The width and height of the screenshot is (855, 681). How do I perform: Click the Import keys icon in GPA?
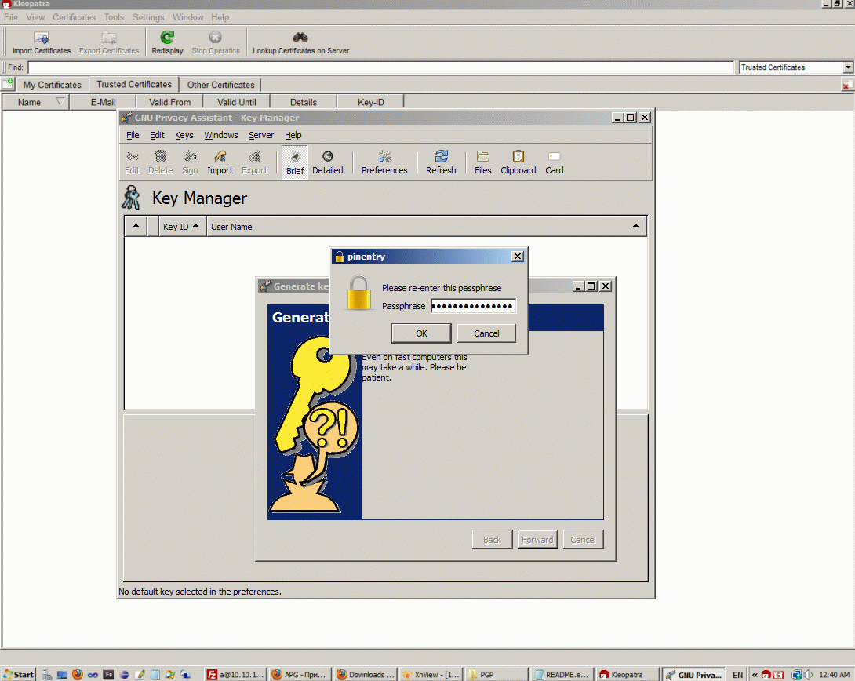point(220,162)
